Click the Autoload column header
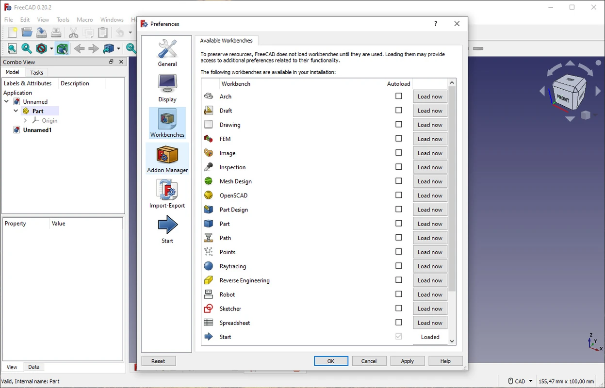The width and height of the screenshot is (605, 388). pos(399,84)
